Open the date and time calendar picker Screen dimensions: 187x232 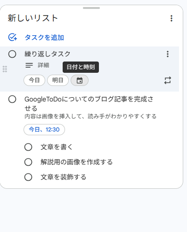point(80,80)
